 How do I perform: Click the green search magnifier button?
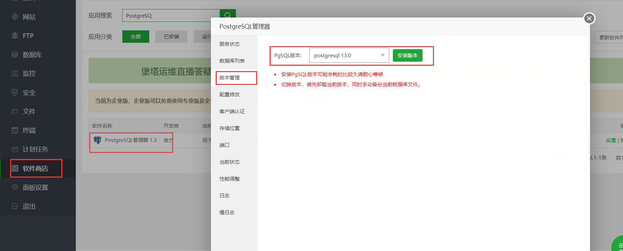tap(227, 15)
